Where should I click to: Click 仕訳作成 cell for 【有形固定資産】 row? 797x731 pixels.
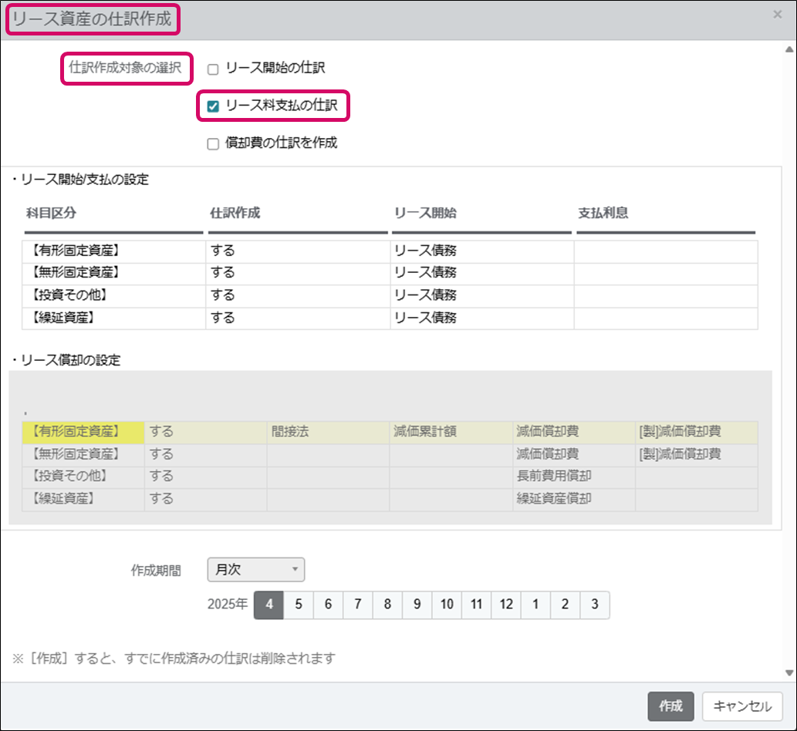point(297,251)
